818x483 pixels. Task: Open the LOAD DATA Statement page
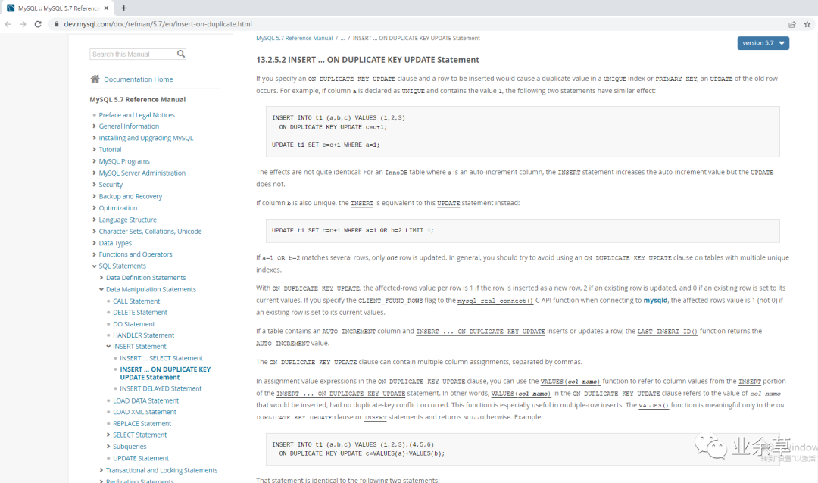(145, 400)
